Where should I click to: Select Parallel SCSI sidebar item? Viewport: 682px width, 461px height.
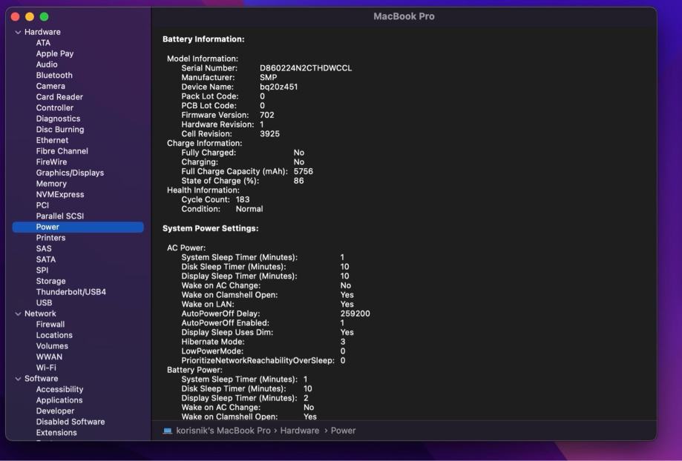[x=60, y=216]
